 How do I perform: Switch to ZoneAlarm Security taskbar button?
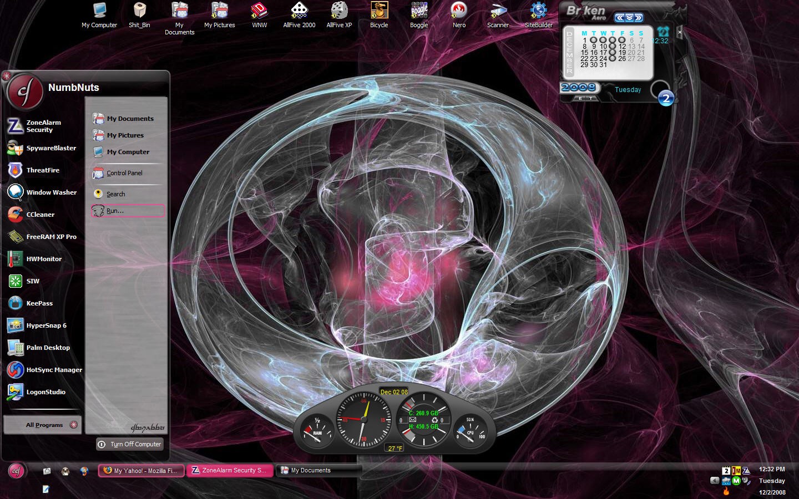tap(230, 470)
